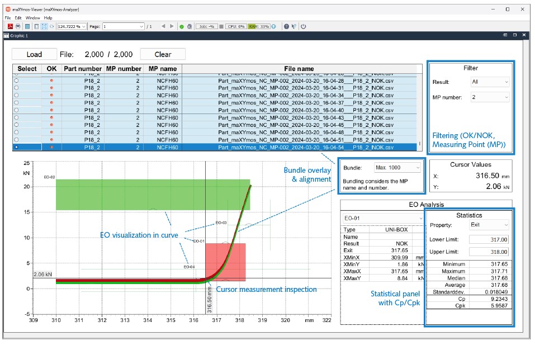
Task: Select radio button for 16-04-31 file row
Action: [x=17, y=88]
